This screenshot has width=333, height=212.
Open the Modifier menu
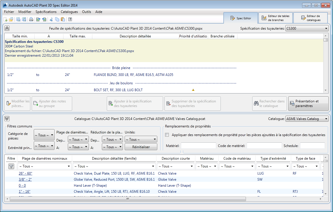[x=25, y=12]
